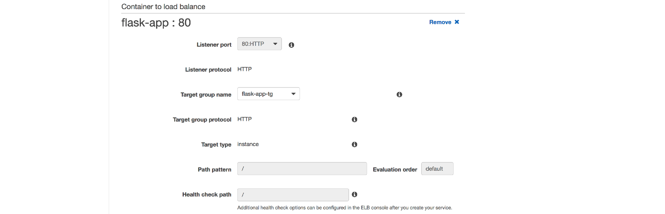Click the Listener protocol HTTP value
Viewport: 665px width, 214px height.
244,69
